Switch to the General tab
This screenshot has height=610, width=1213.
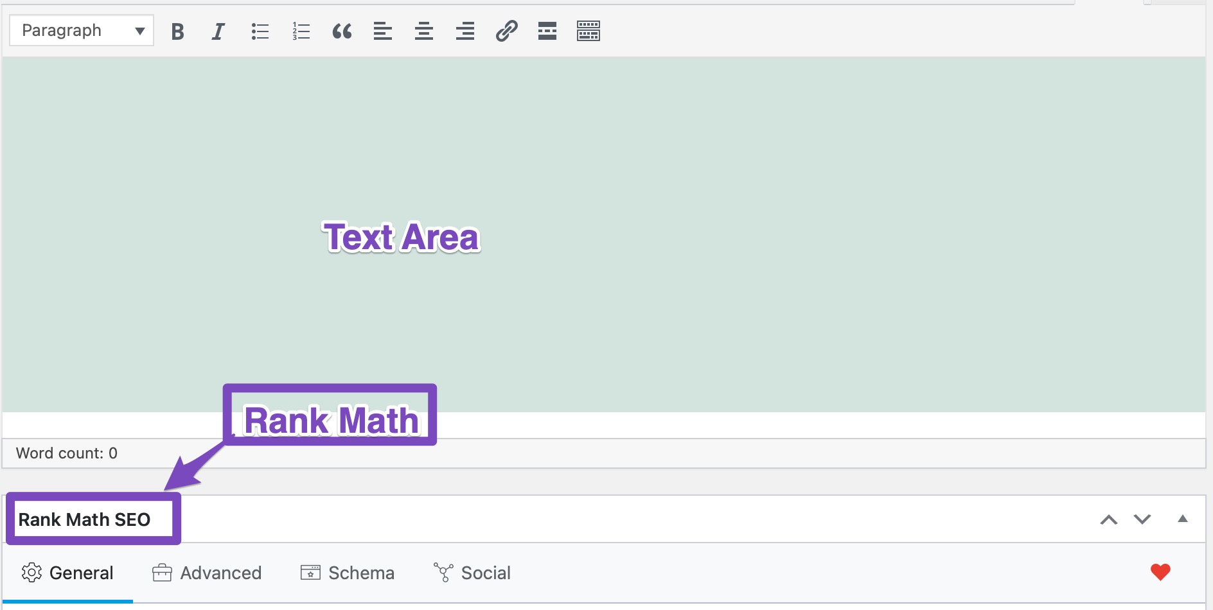67,573
